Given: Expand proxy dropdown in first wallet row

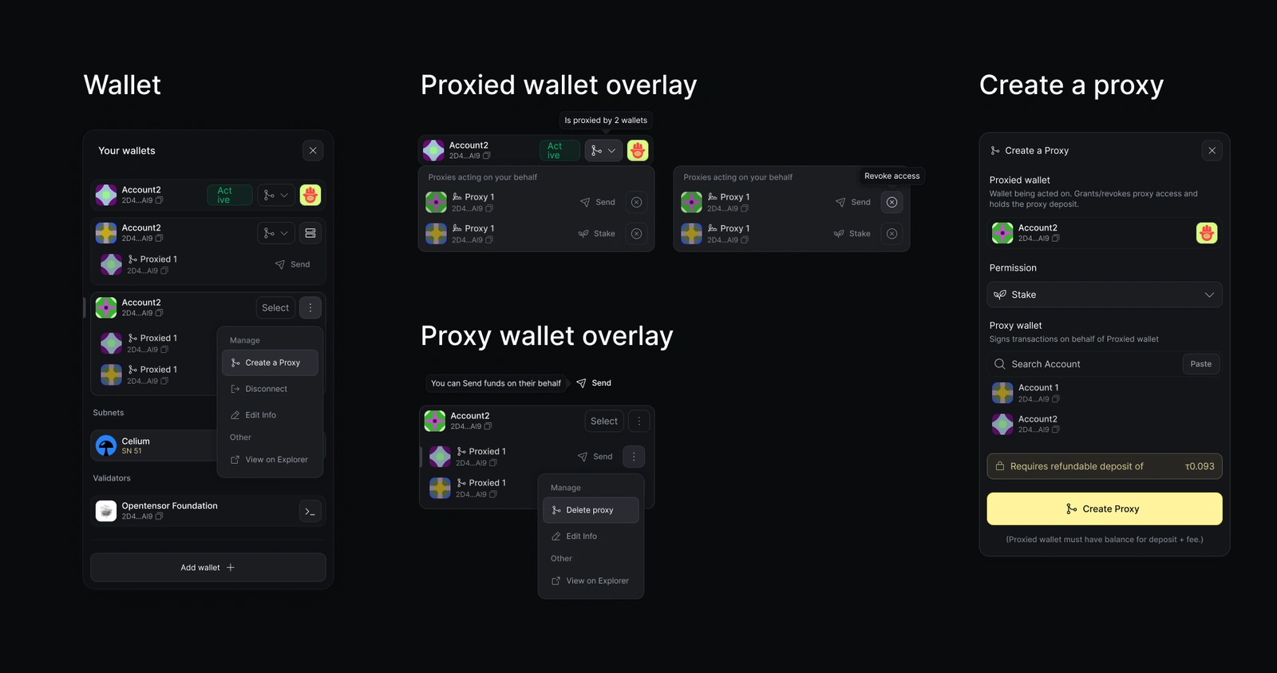Looking at the screenshot, I should point(276,195).
